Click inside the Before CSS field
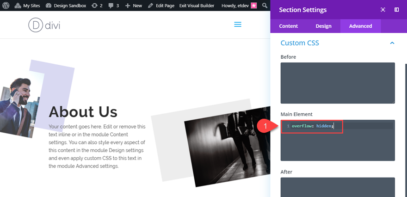 [x=338, y=83]
